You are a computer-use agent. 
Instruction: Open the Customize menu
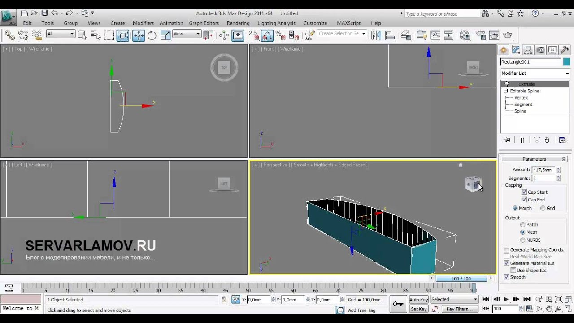[315, 23]
